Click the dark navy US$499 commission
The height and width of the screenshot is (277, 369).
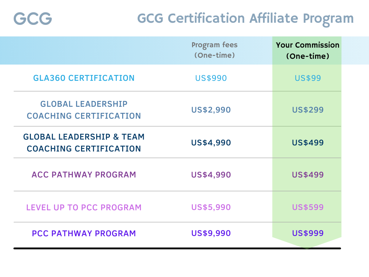point(308,142)
